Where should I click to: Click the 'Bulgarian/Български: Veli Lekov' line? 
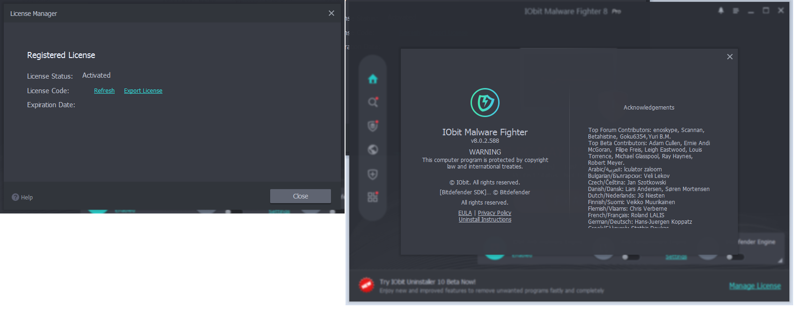[x=629, y=176]
